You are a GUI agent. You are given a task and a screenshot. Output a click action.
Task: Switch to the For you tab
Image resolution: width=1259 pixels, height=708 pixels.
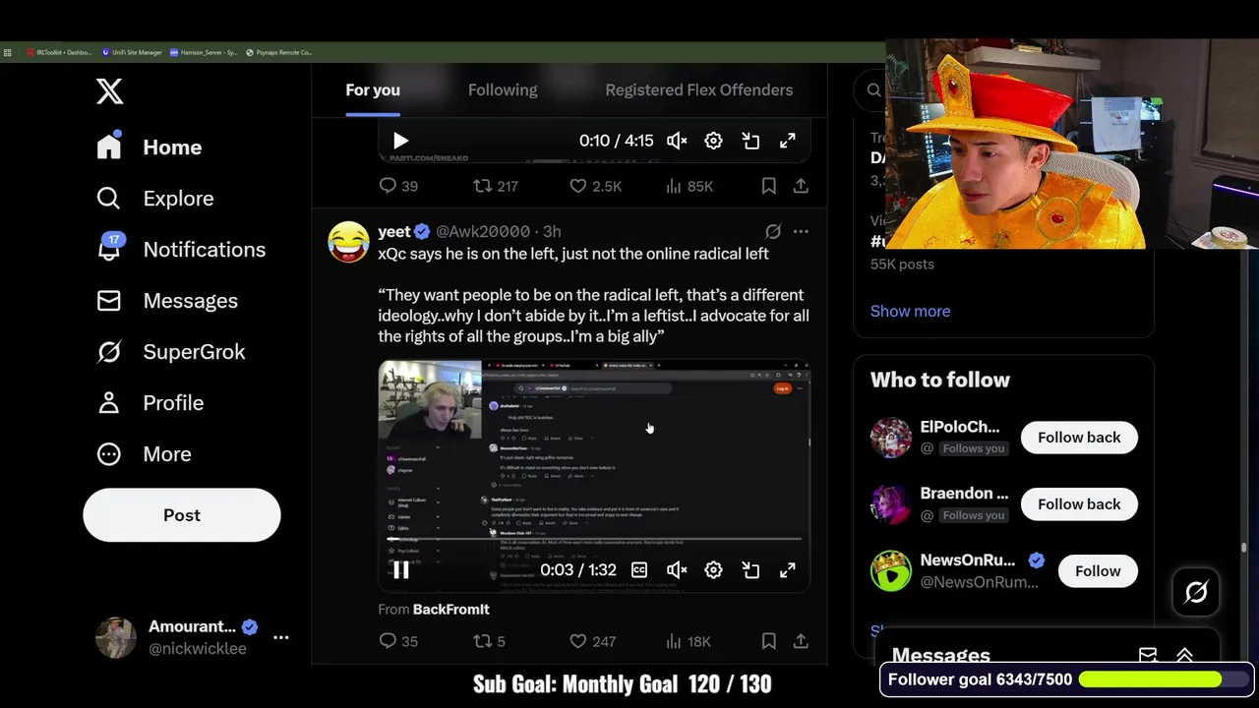click(x=373, y=89)
